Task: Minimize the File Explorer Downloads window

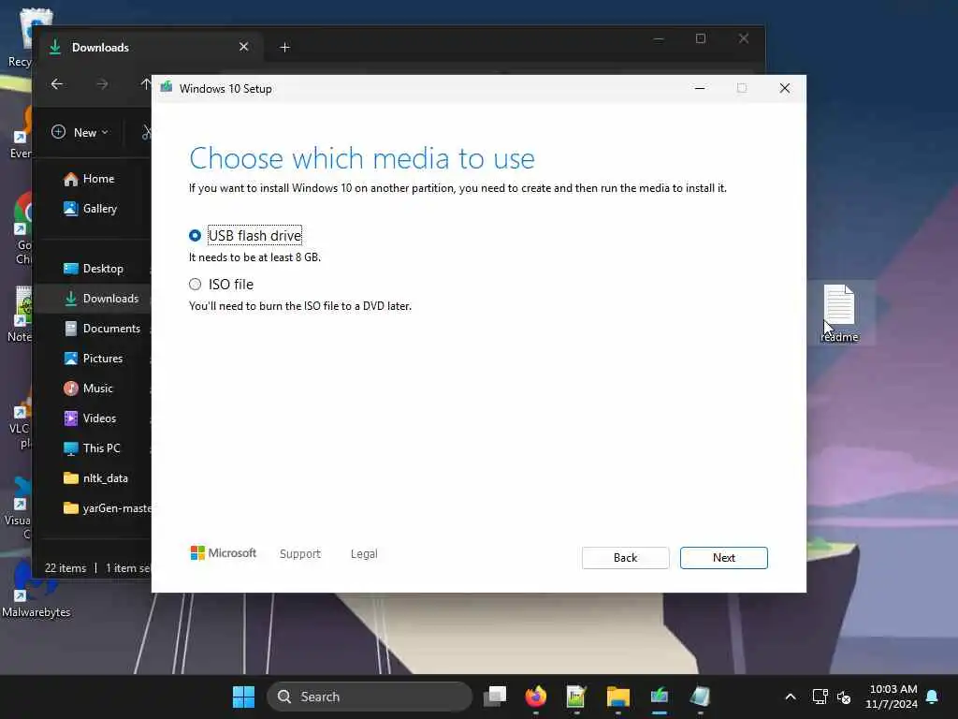Action: [x=659, y=38]
